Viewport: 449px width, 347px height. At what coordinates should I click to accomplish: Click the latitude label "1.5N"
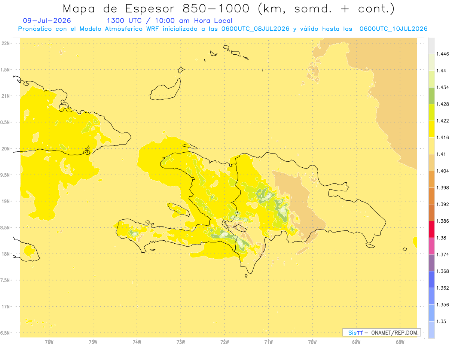pyautogui.click(x=6, y=70)
